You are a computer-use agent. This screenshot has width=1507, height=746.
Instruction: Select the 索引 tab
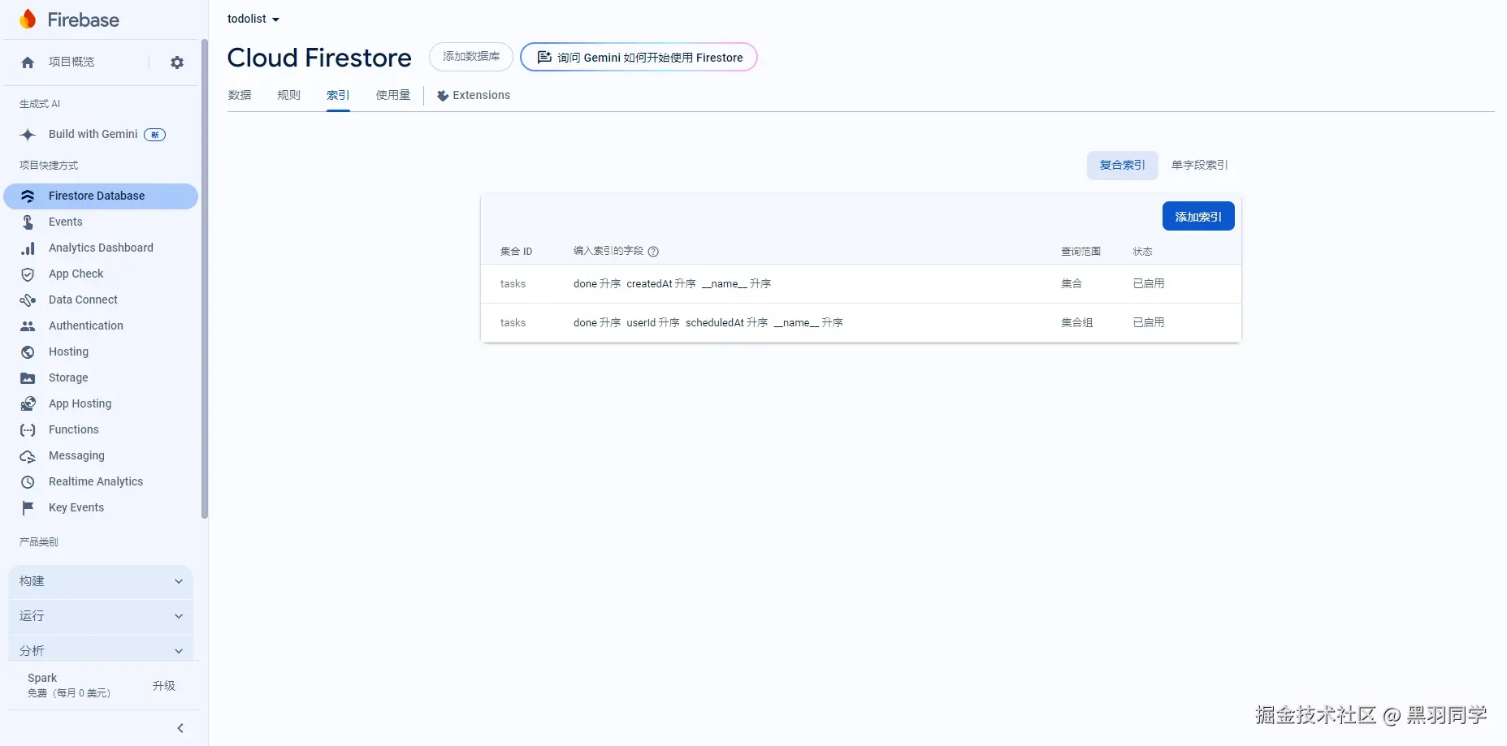click(338, 95)
